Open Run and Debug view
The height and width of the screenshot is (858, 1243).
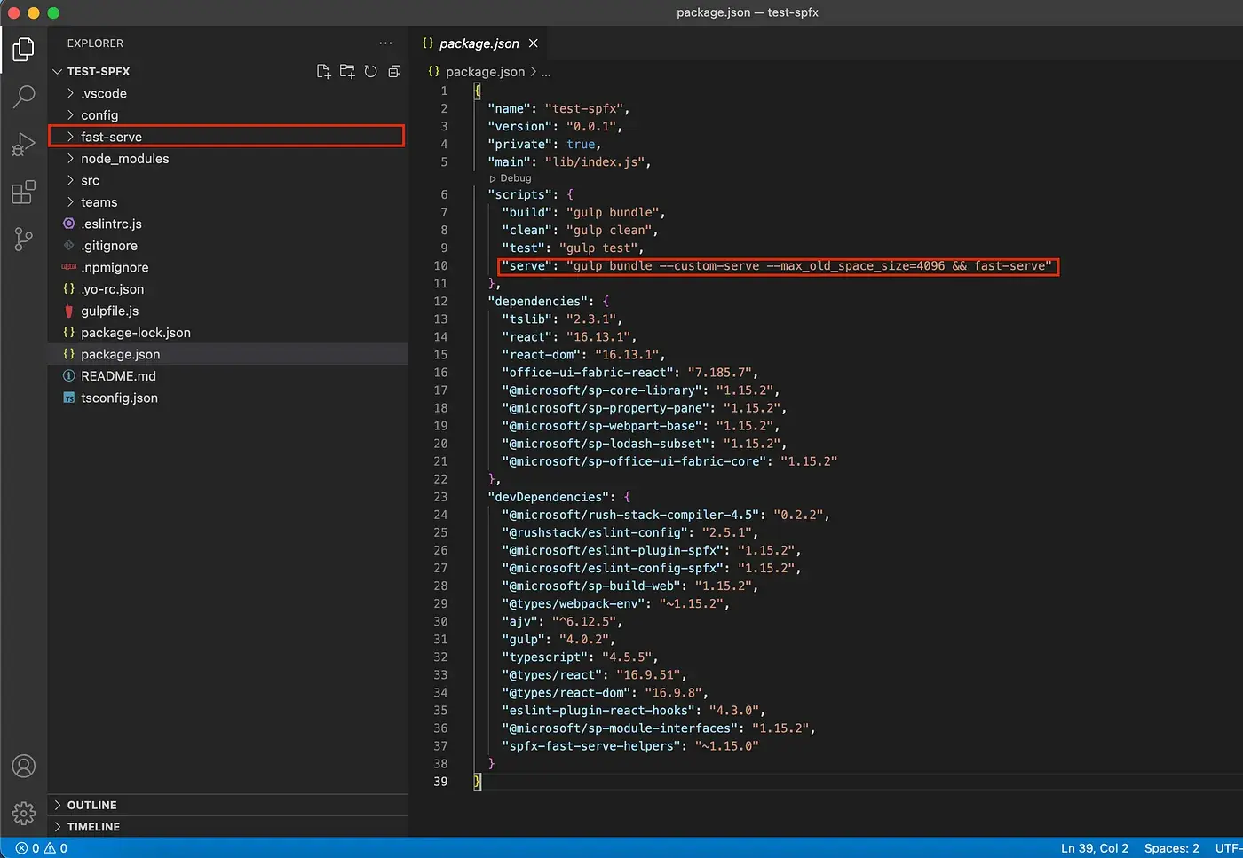(x=24, y=144)
